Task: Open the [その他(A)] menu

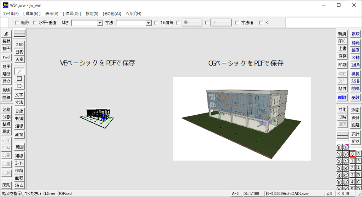Action: (x=112, y=14)
